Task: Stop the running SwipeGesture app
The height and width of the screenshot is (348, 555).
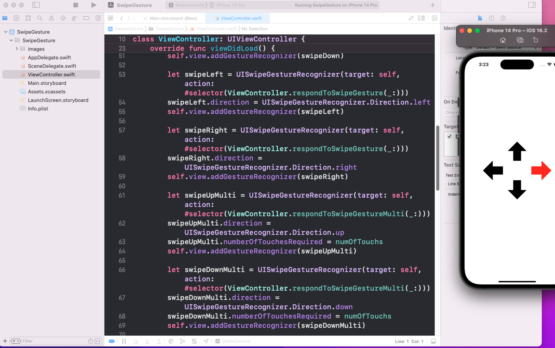Action: tap(76, 5)
